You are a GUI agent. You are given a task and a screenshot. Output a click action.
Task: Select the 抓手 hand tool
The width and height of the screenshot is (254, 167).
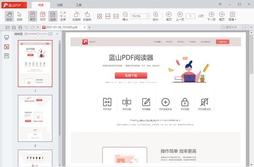[9, 16]
